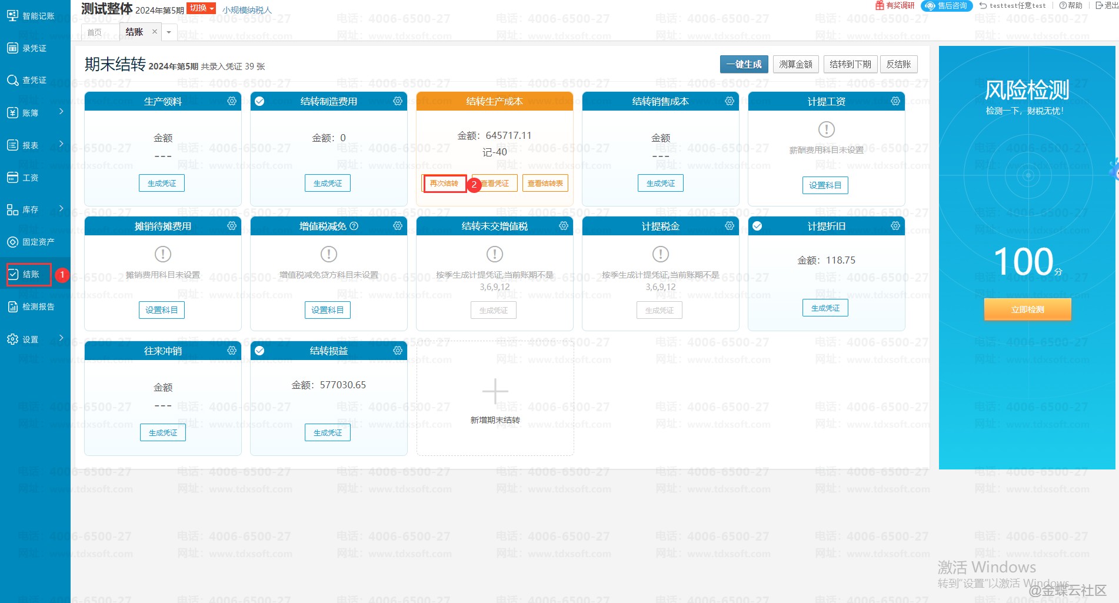Click the help question icon beside 增值税减免
The height and width of the screenshot is (603, 1119).
point(354,226)
